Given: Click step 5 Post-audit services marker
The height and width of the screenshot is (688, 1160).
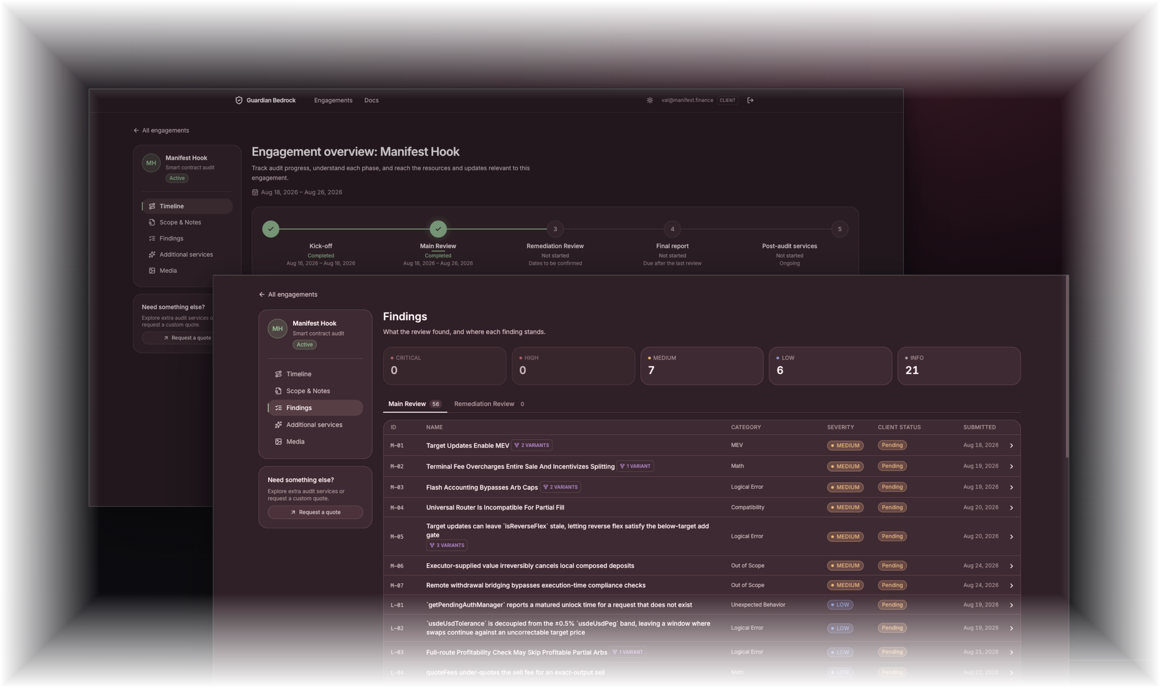Looking at the screenshot, I should click(x=839, y=229).
